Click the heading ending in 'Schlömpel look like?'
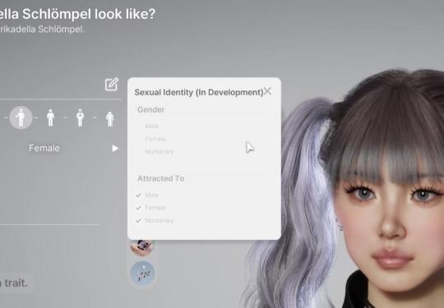 click(x=77, y=14)
